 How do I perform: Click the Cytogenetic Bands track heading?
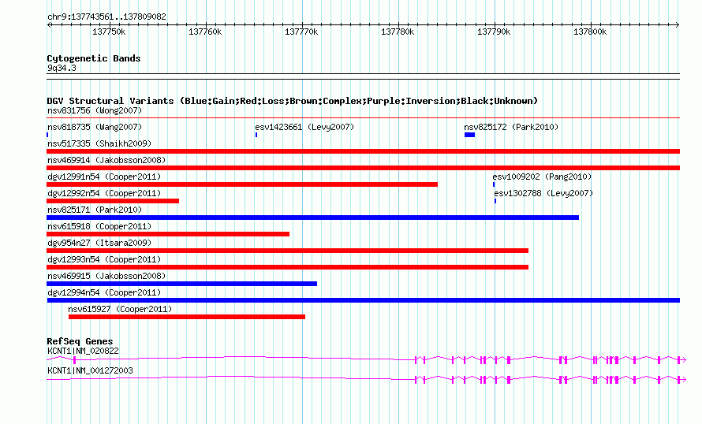point(94,58)
